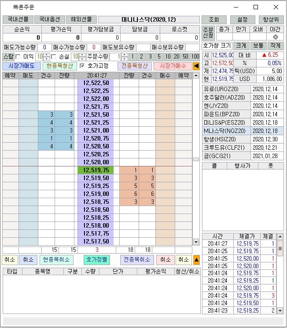Click the trade list scrollbar thumb
Image resolution: width=287 pixels, height=328 pixels.
280,248
